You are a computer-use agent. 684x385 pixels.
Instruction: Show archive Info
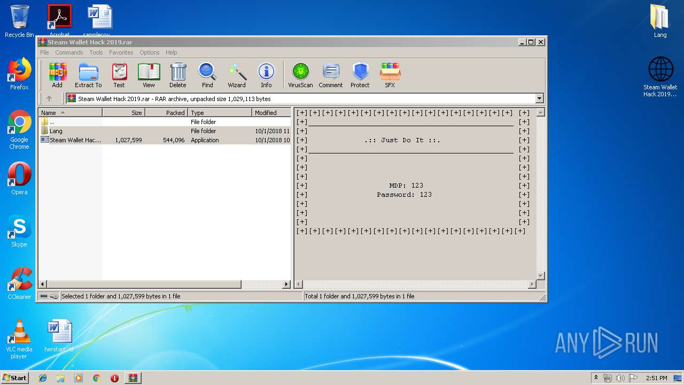(266, 75)
